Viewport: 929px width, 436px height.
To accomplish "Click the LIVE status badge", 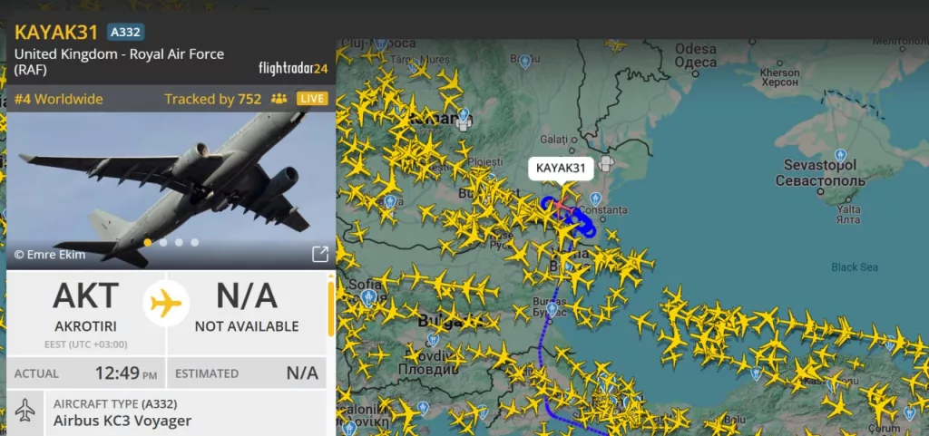I will pyautogui.click(x=312, y=99).
